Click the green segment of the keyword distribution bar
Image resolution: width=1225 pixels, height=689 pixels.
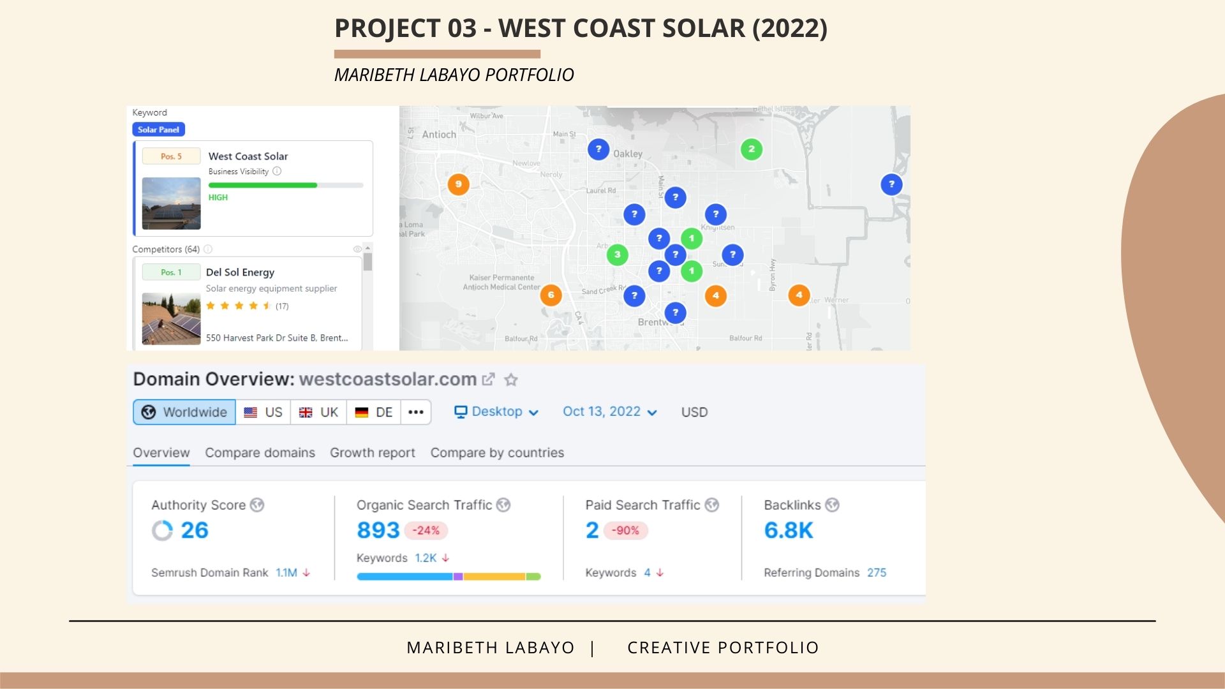point(533,576)
